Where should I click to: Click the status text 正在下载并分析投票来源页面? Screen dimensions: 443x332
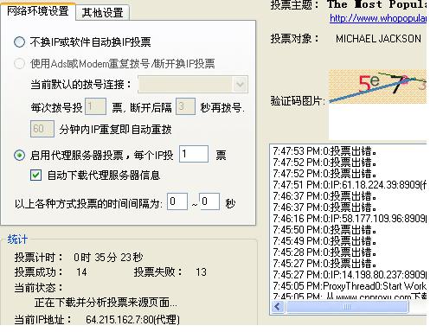click(106, 303)
